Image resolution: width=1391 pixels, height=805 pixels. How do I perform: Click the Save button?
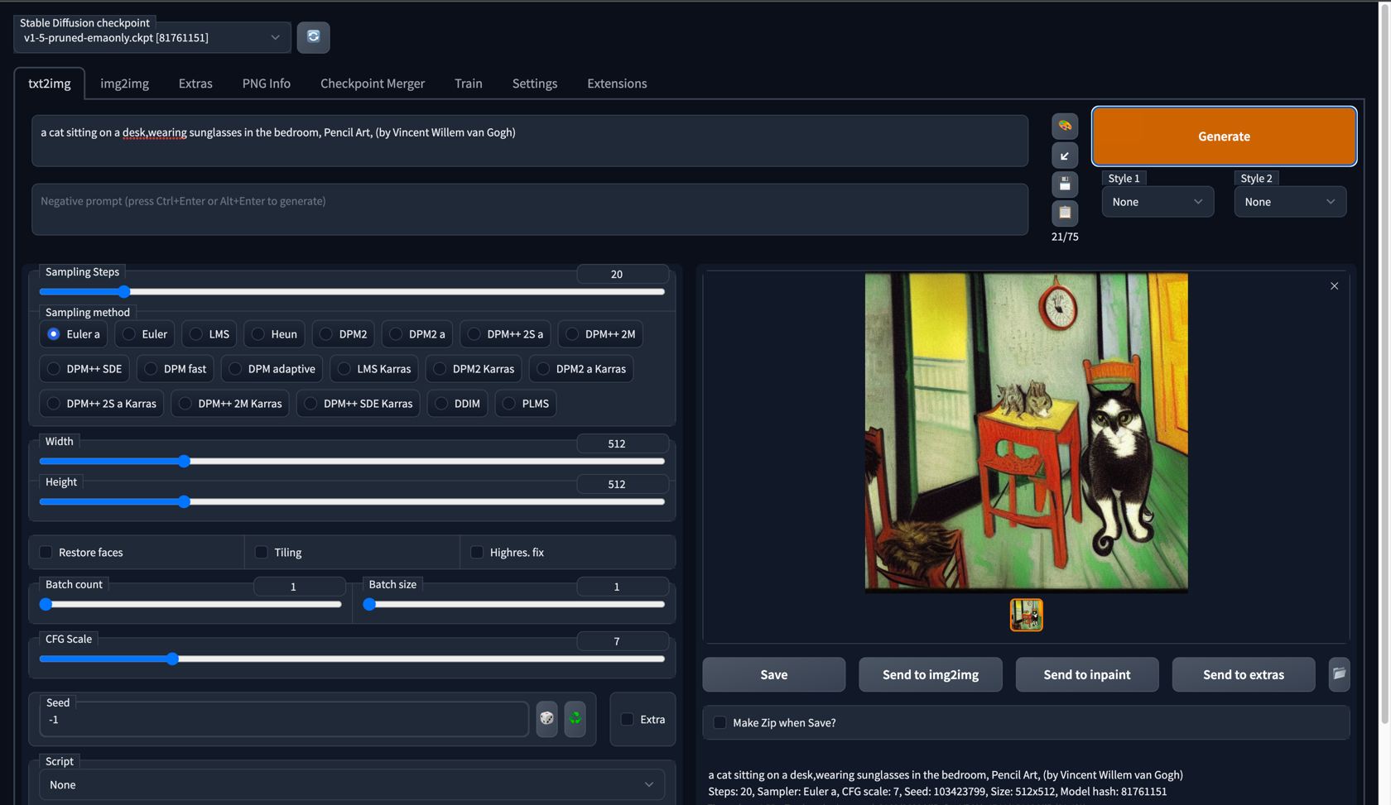point(774,674)
